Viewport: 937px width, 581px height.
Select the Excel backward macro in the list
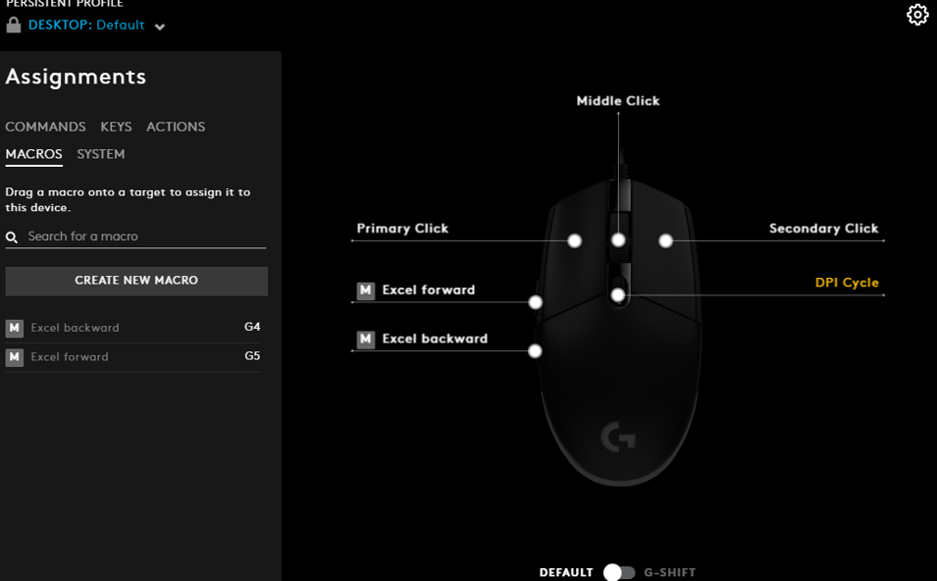click(133, 328)
